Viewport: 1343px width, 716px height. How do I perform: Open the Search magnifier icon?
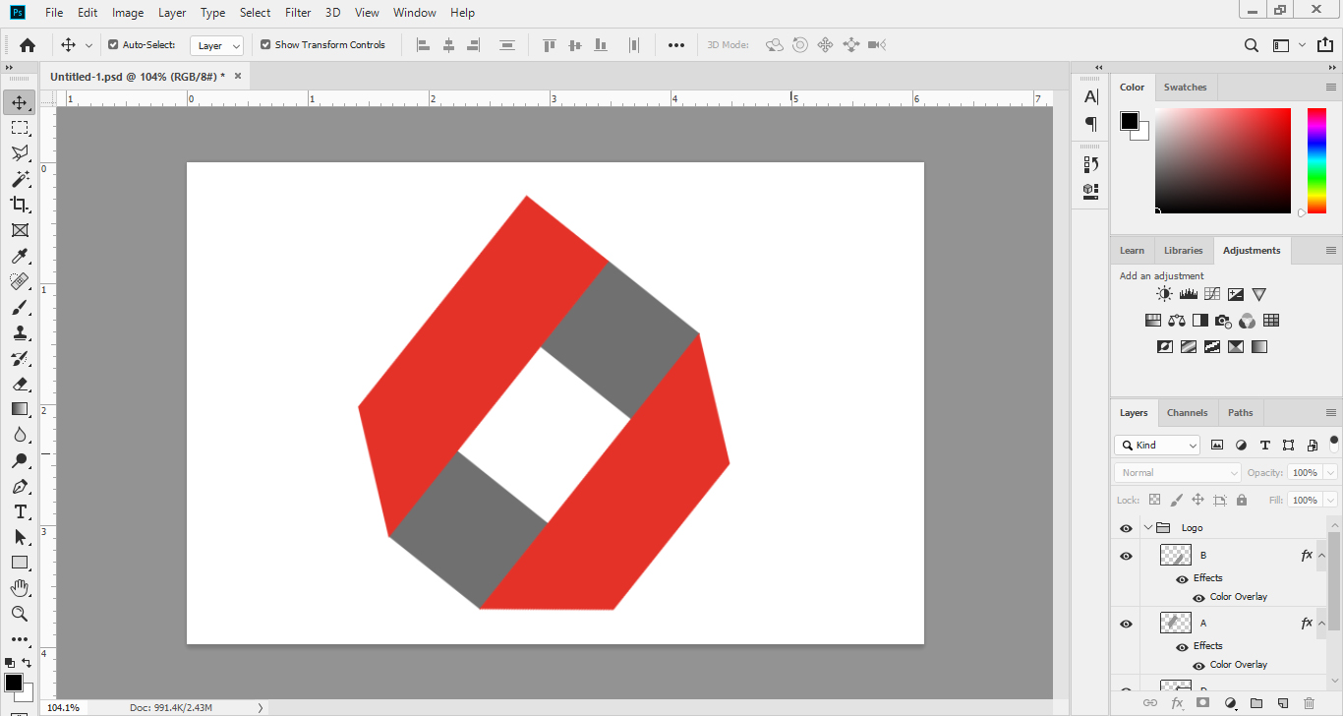coord(1252,44)
